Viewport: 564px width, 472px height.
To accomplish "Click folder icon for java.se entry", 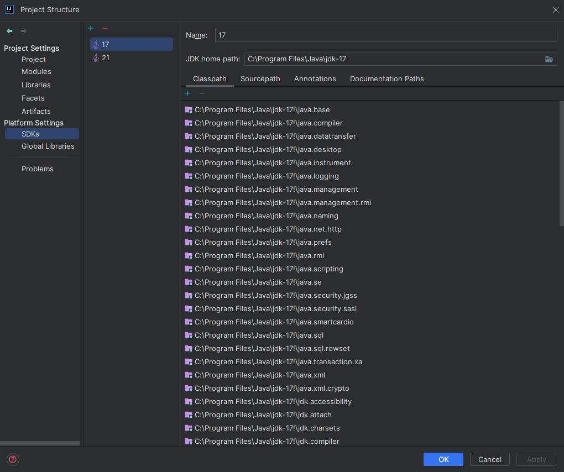I will coord(189,282).
